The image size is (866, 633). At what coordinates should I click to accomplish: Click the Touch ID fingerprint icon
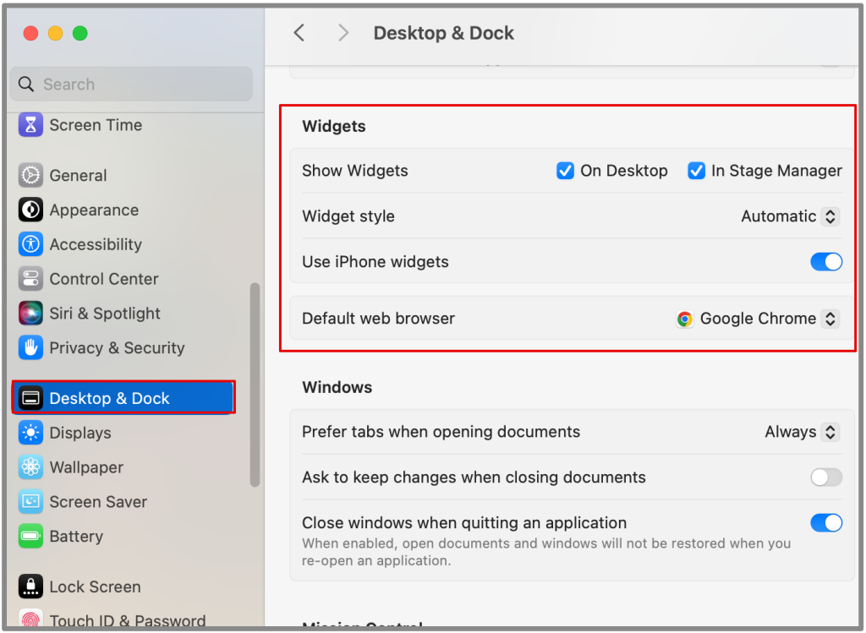point(30,619)
